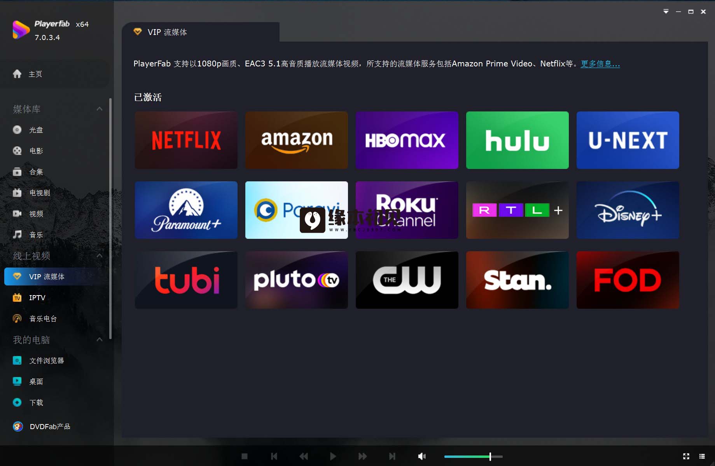Open the title bar dropdown menu
The image size is (715, 466).
(x=666, y=12)
